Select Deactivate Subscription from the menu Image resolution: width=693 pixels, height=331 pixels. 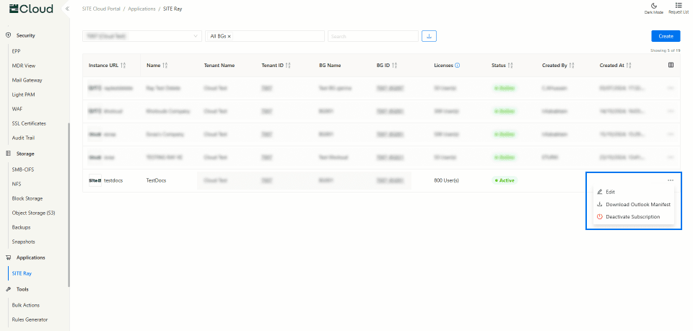pyautogui.click(x=632, y=216)
